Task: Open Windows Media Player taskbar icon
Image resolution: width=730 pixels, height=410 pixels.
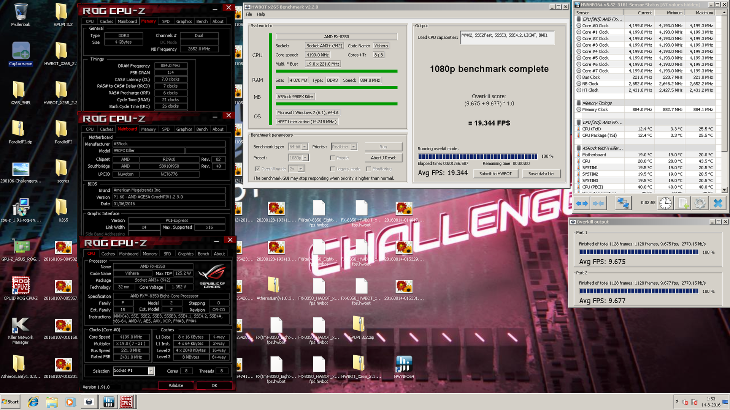Action: pos(70,402)
